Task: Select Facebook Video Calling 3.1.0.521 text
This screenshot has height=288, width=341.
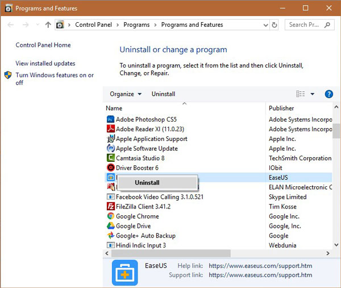Action: [160, 197]
